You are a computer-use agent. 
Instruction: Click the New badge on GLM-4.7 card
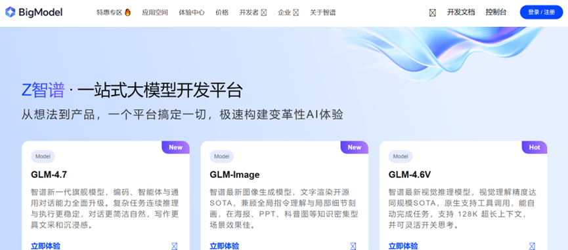click(176, 147)
